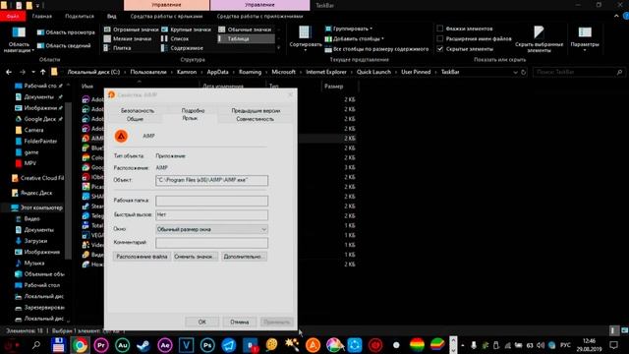Enable Расширения имен файлов checkbox
Viewport: 629px width, 354px height.
pyautogui.click(x=440, y=38)
